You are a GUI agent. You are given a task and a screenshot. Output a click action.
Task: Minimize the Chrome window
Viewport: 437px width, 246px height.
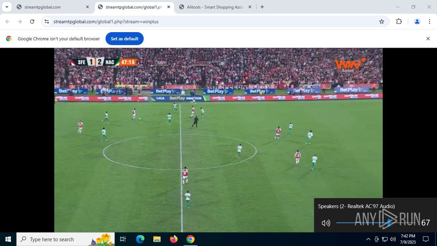coord(397,7)
